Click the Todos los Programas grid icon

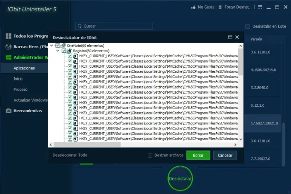8,36
